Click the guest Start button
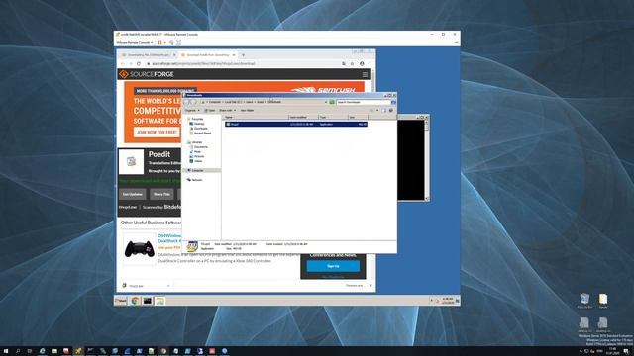The width and height of the screenshot is (634, 356). click(x=121, y=301)
